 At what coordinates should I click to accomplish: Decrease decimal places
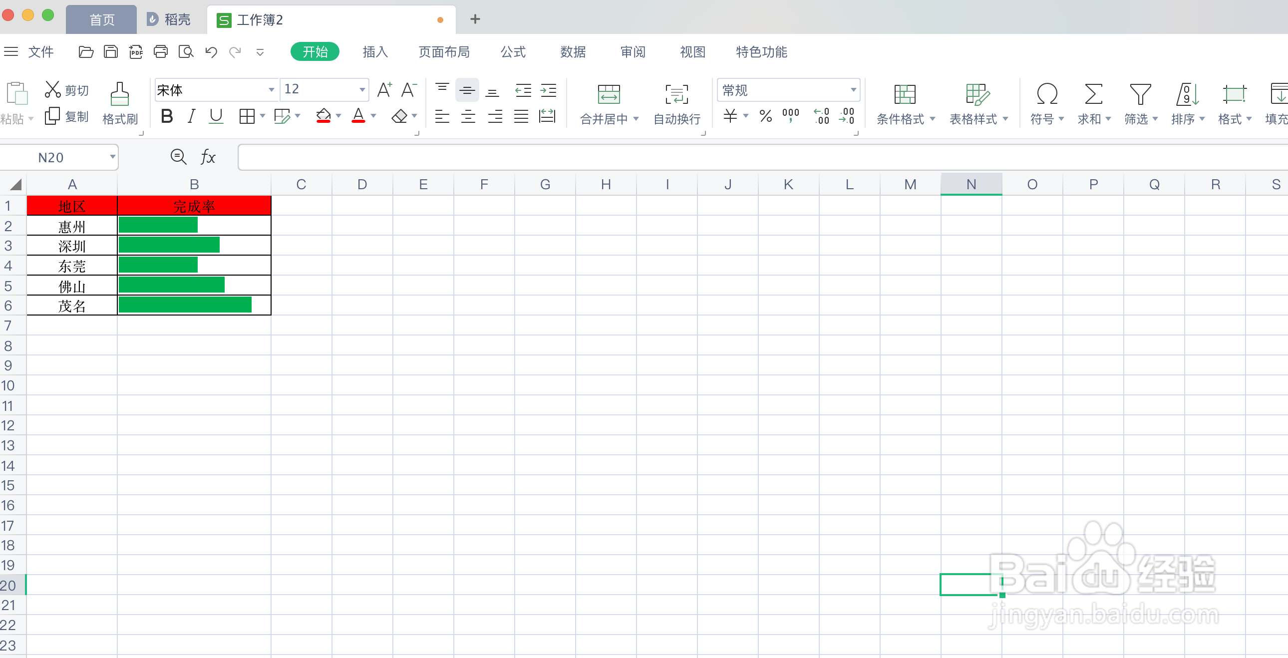pyautogui.click(x=847, y=116)
